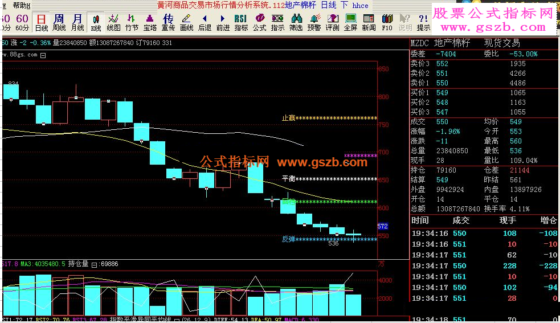Select weekly line (周线) period
The height and width of the screenshot is (323, 560).
tap(59, 22)
